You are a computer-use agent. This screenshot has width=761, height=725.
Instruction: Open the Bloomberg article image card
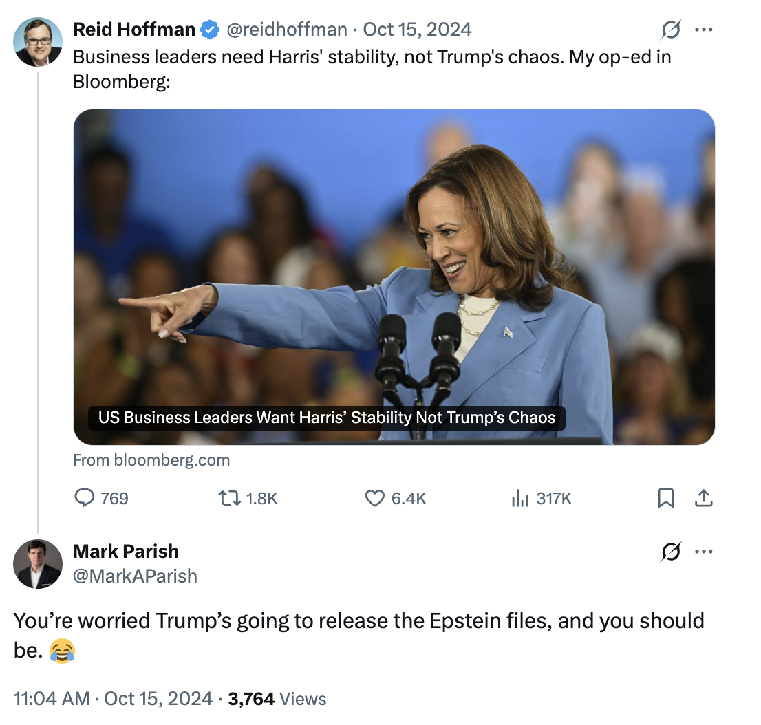coord(394,277)
